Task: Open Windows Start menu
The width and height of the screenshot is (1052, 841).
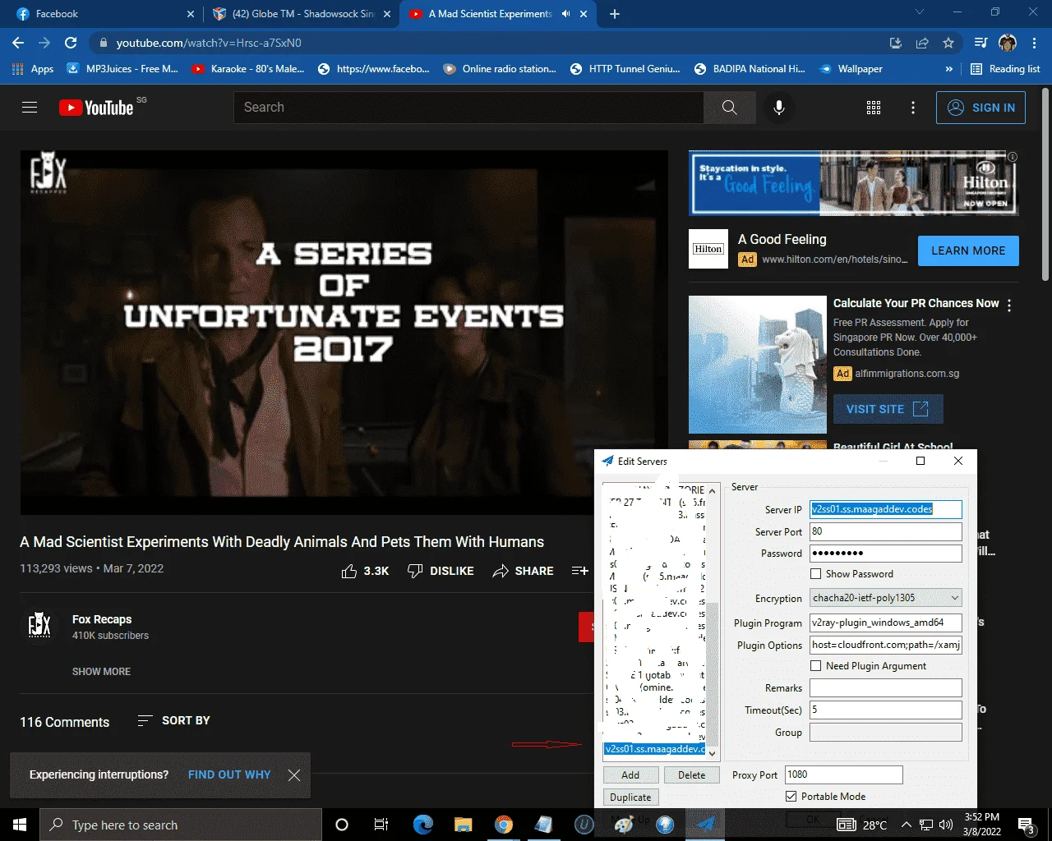Action: coord(20,825)
